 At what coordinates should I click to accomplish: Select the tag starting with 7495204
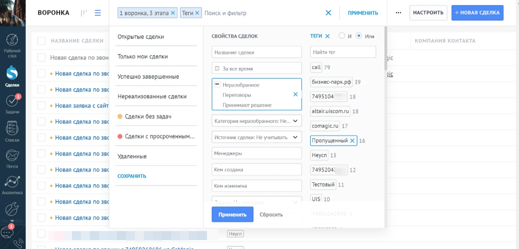click(x=329, y=170)
